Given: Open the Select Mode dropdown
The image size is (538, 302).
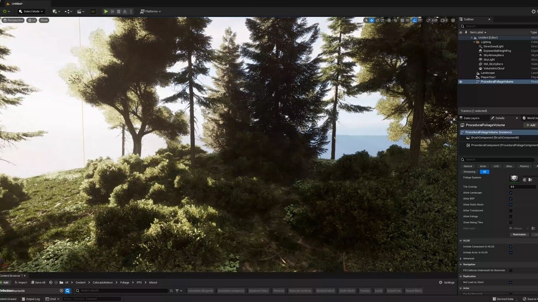Looking at the screenshot, I should point(31,11).
